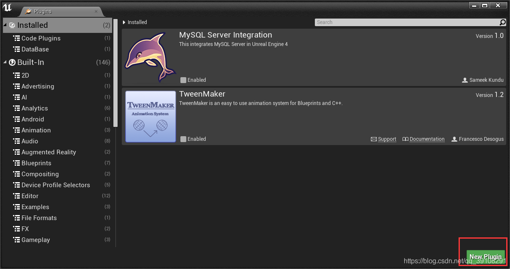Screen dimensions: 510x269
Task: Open TweenMaker Support link
Action: pyautogui.click(x=384, y=139)
